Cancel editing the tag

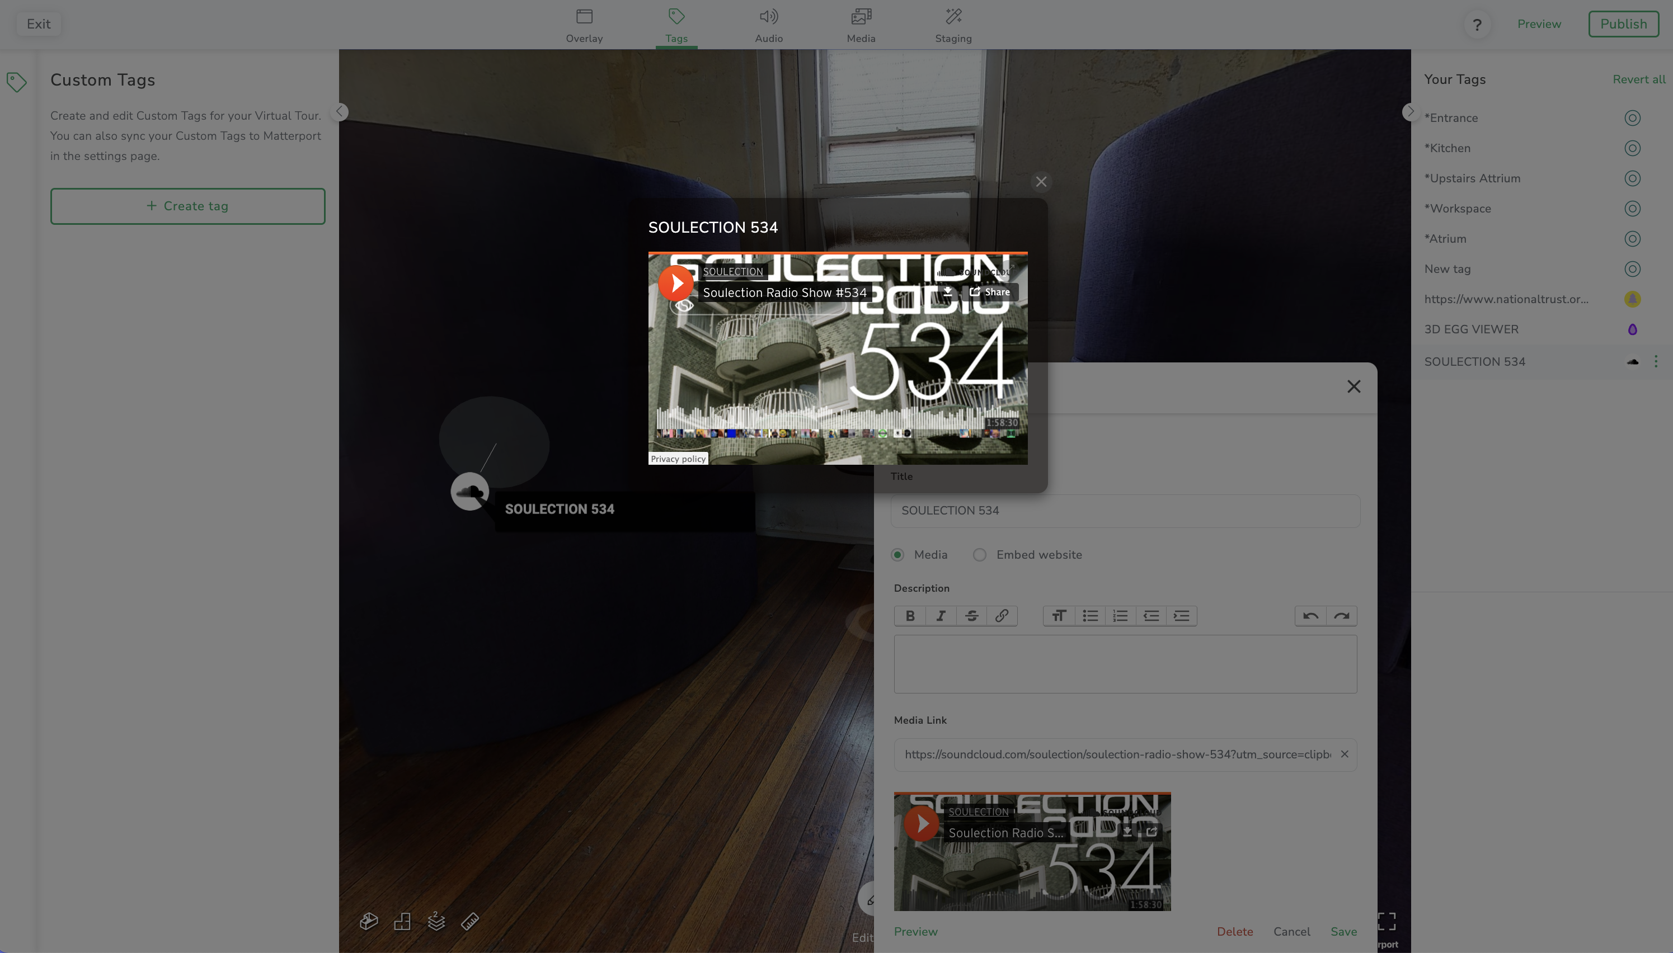[1291, 931]
